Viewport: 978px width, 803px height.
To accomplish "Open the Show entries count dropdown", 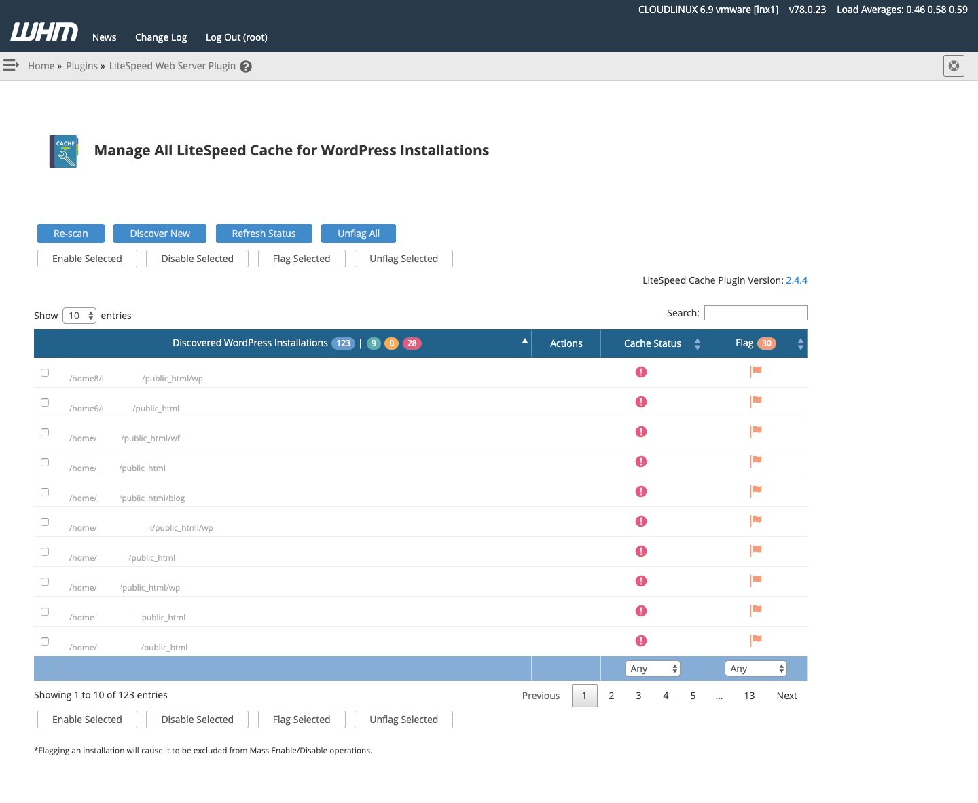I will (79, 316).
